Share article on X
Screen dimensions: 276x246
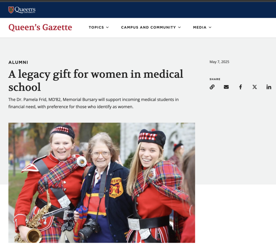pos(254,87)
